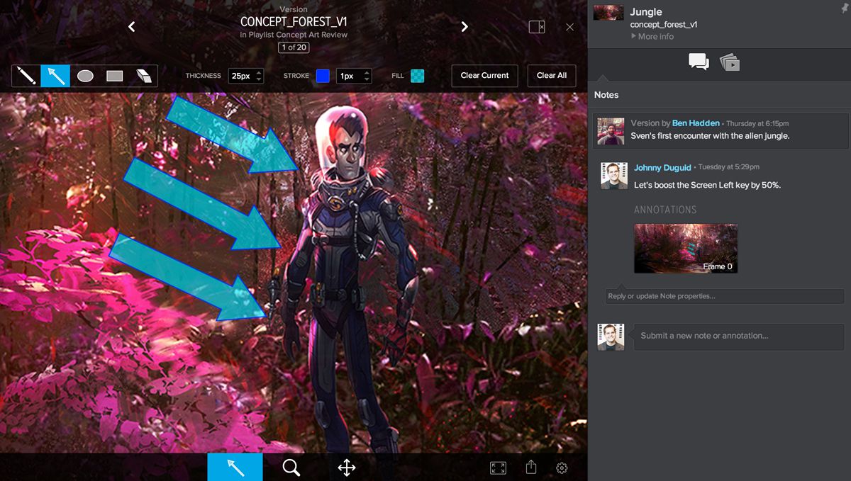Select the rectangle shape tool
Screen dimensions: 851x481
coord(114,76)
